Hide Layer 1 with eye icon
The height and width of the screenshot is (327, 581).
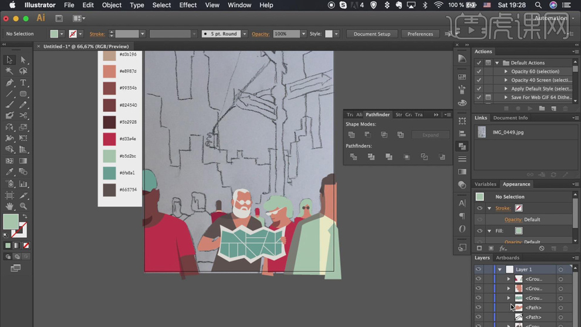click(478, 269)
